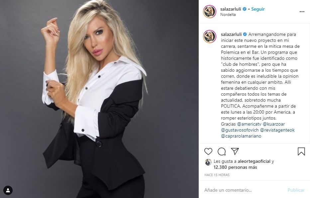
Task: Follow the account with Seguir
Action: pyautogui.click(x=258, y=9)
